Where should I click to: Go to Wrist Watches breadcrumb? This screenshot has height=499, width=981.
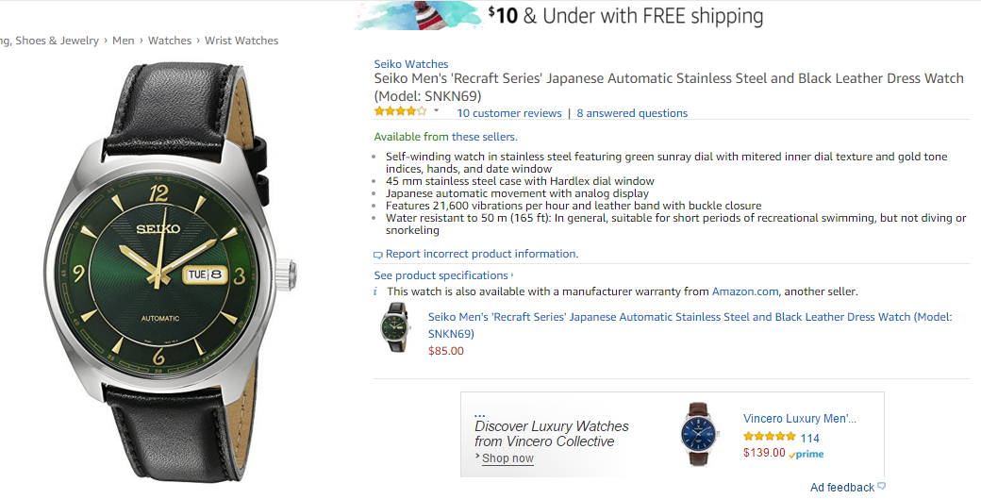(x=241, y=41)
